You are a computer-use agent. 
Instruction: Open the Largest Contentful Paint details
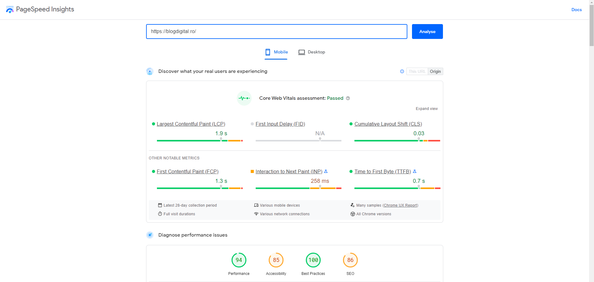(191, 124)
